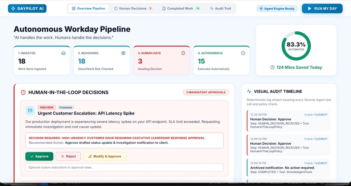Click the DayPilot AI logo button
The width and height of the screenshot is (351, 186).
pos(27,9)
